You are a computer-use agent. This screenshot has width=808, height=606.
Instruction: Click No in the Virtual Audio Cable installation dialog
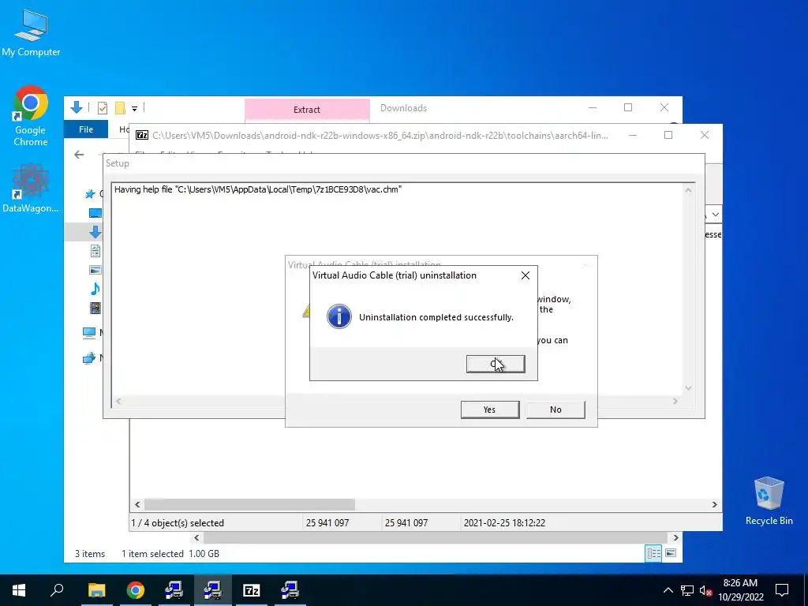click(555, 410)
